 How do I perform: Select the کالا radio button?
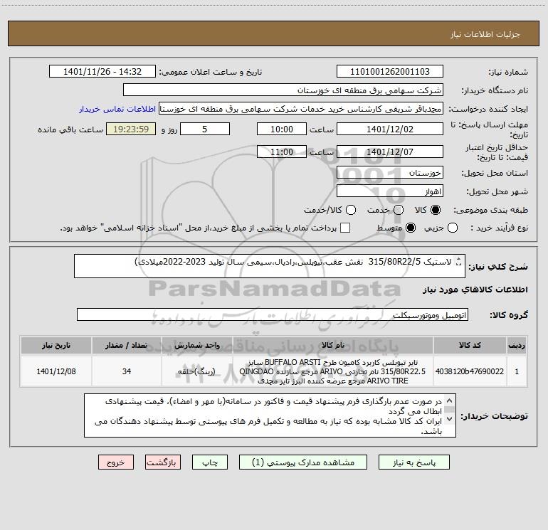click(436, 210)
